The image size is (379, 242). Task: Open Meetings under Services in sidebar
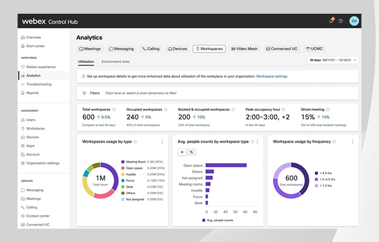[31, 199]
